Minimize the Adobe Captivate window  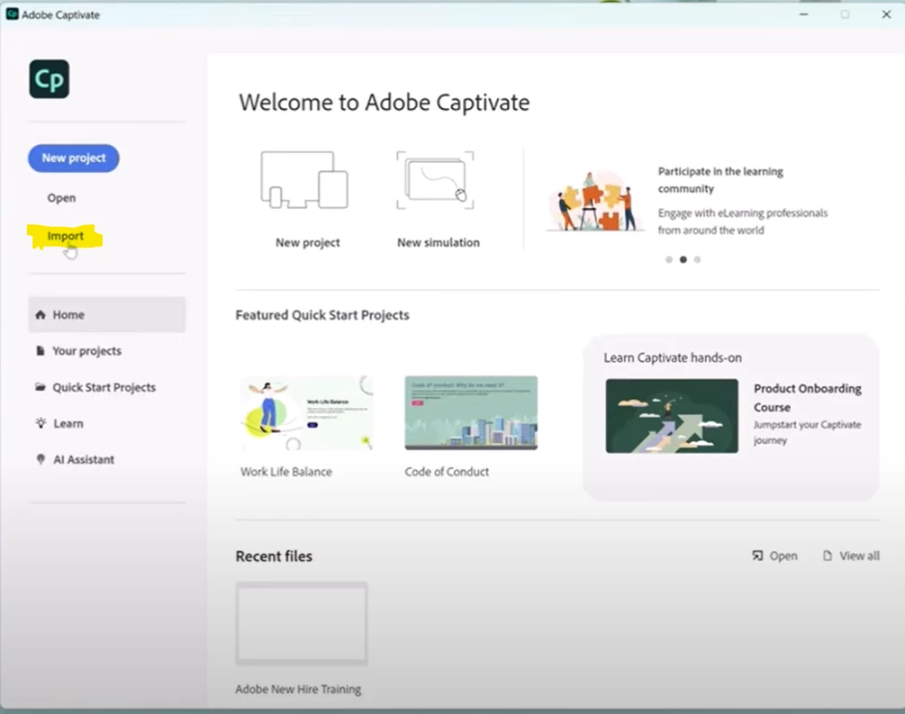(x=803, y=14)
